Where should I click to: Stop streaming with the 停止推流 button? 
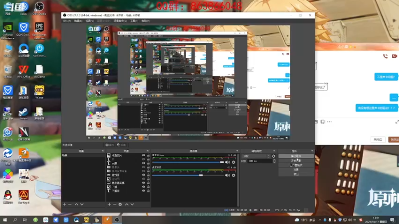coord(296,156)
